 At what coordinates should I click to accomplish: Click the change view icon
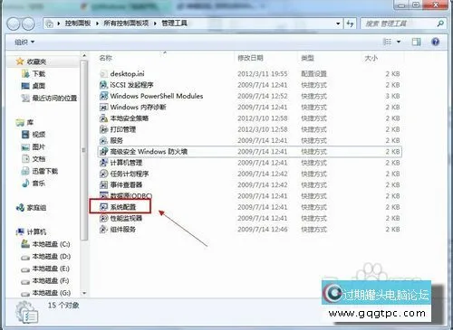click(387, 42)
